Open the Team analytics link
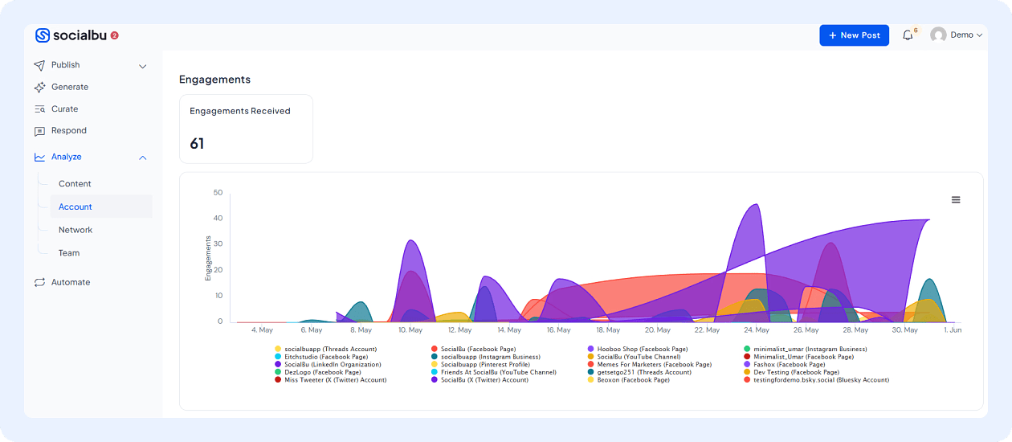Image resolution: width=1012 pixels, height=442 pixels. (69, 253)
